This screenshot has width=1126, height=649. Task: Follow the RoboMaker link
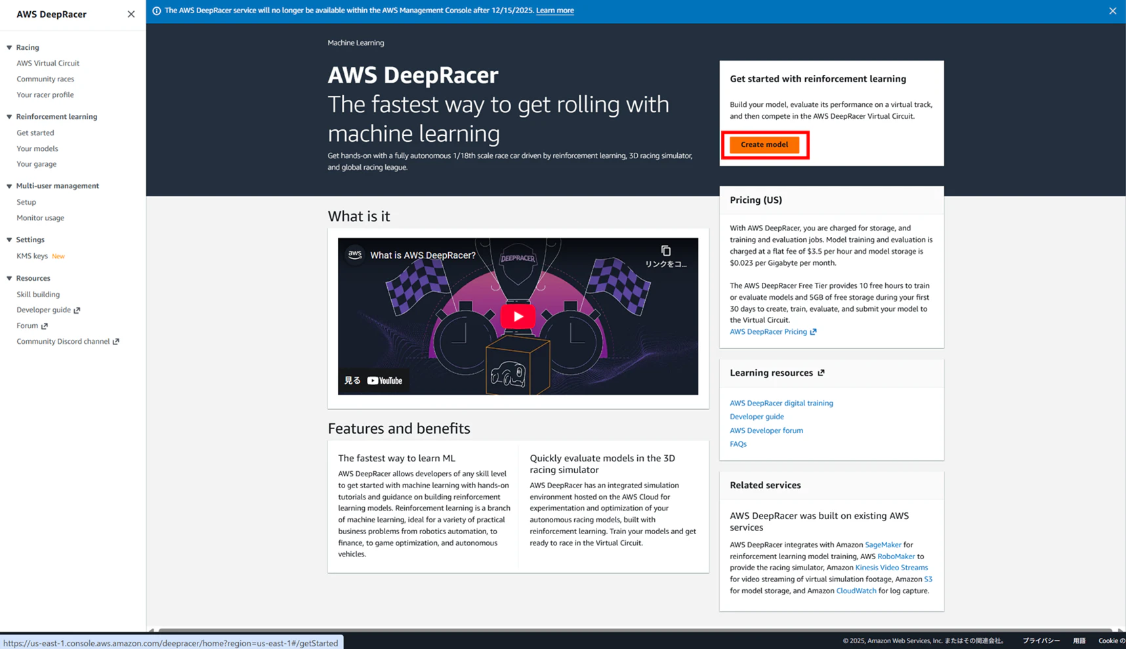coord(896,556)
